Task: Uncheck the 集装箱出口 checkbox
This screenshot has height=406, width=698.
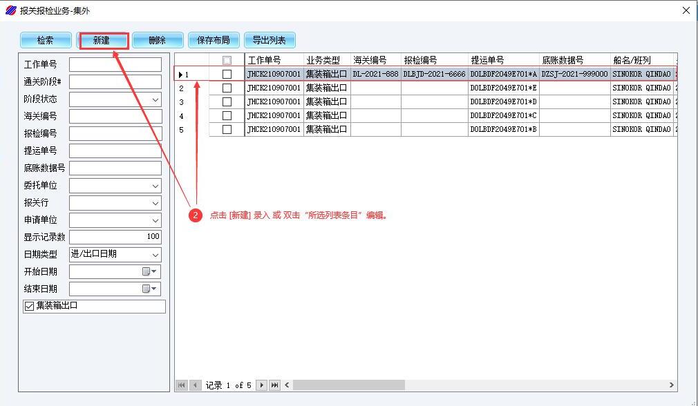Action: pos(29,307)
